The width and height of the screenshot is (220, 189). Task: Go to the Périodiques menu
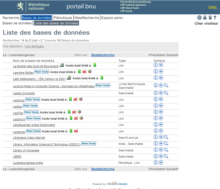click(x=63, y=18)
